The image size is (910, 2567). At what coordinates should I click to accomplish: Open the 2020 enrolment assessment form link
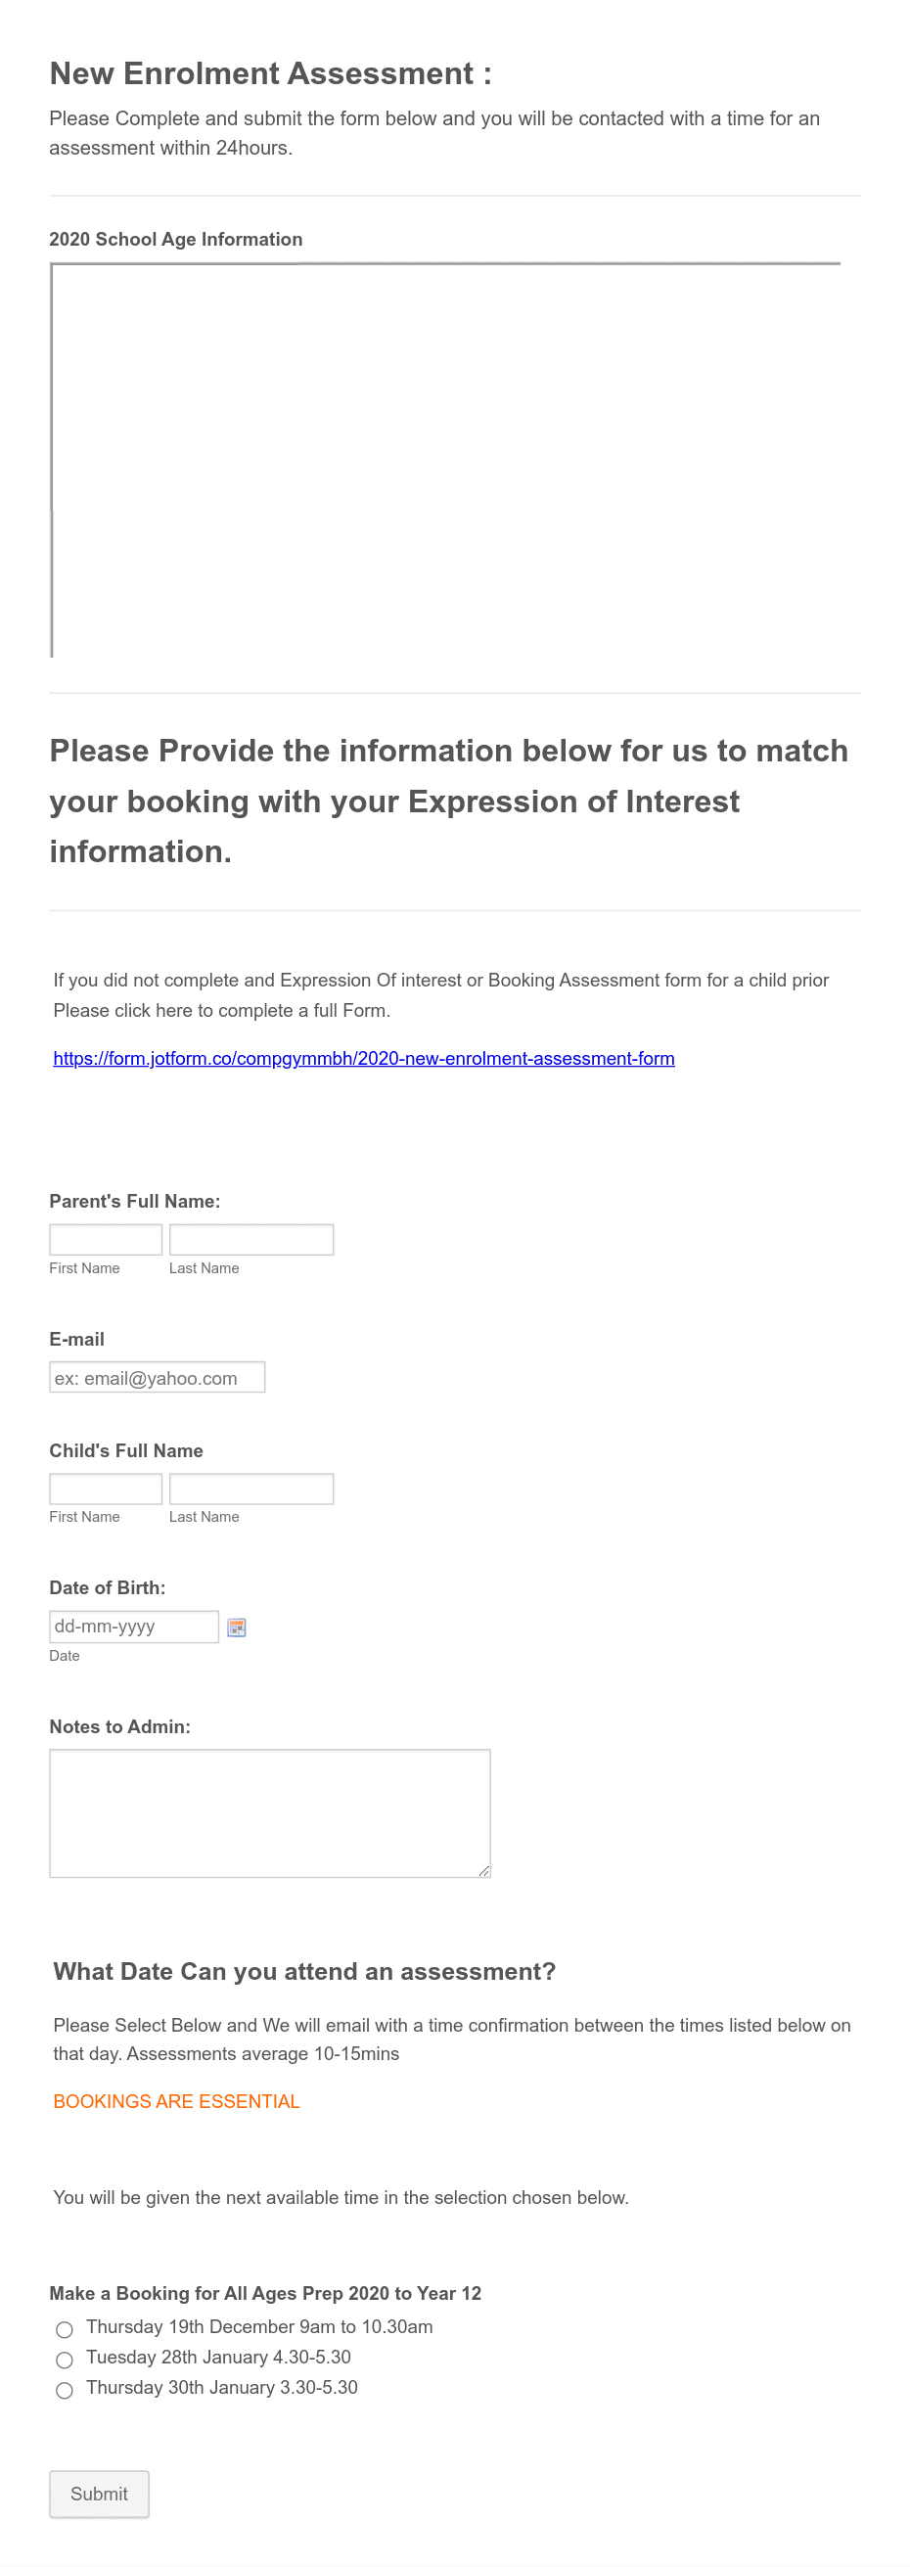(363, 1058)
